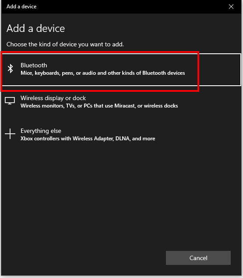Choose Wireless display or dock
This screenshot has height=278, width=243.
(121, 102)
